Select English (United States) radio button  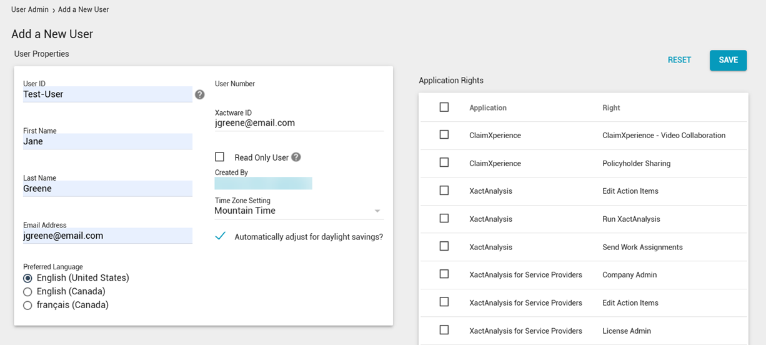(27, 278)
